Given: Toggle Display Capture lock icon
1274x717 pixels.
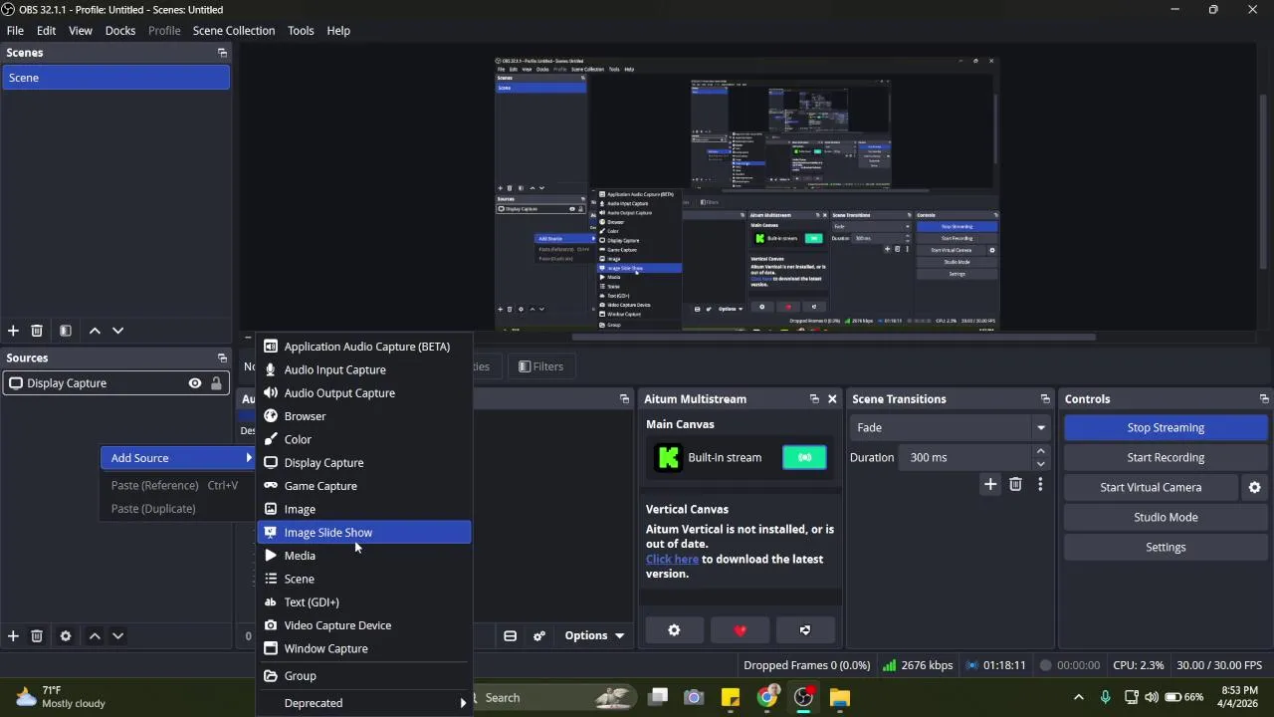Looking at the screenshot, I should (216, 383).
